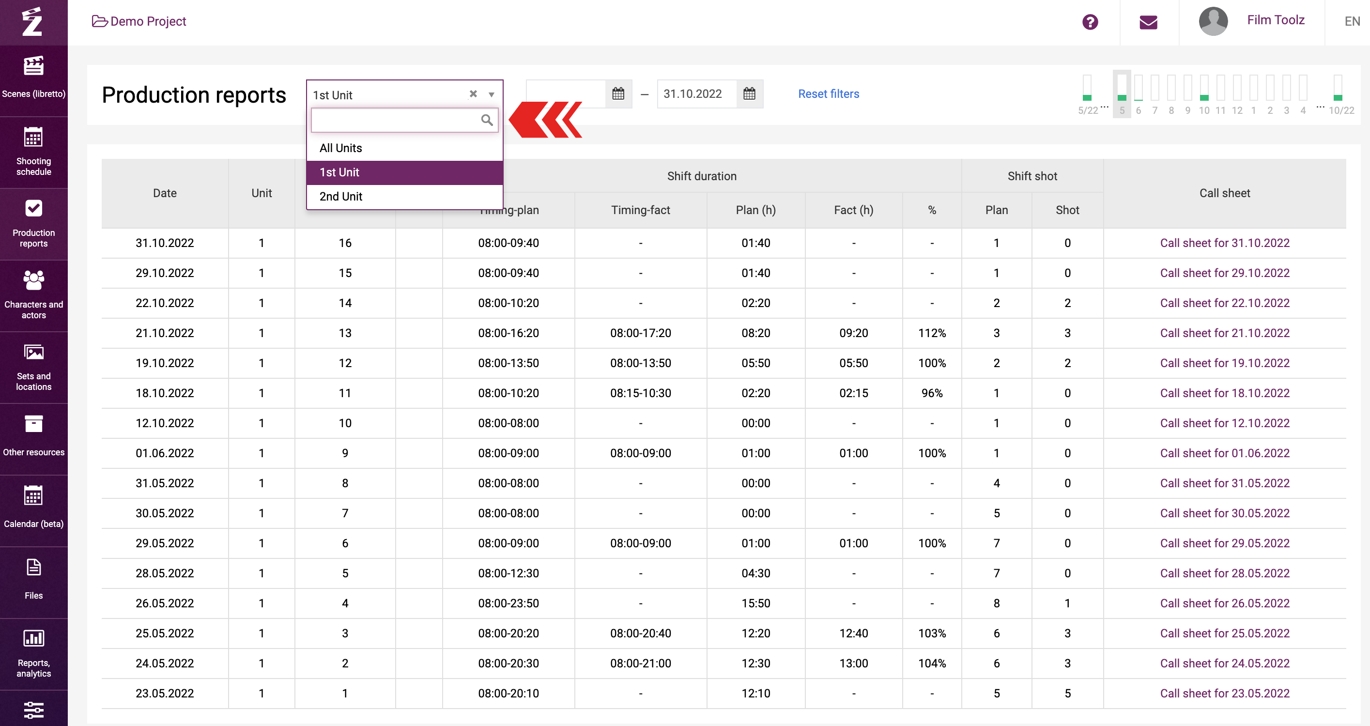Select All Units in dropdown

pos(340,148)
